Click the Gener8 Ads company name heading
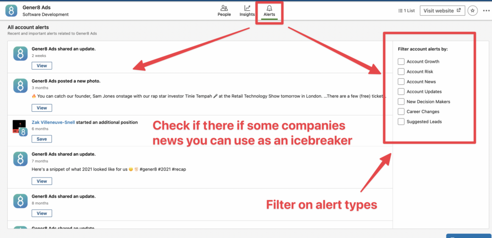Image resolution: width=492 pixels, height=238 pixels. (x=37, y=7)
